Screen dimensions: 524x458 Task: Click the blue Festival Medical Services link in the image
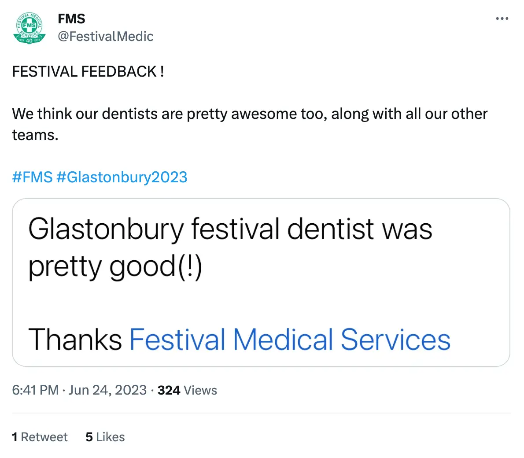[x=289, y=339]
